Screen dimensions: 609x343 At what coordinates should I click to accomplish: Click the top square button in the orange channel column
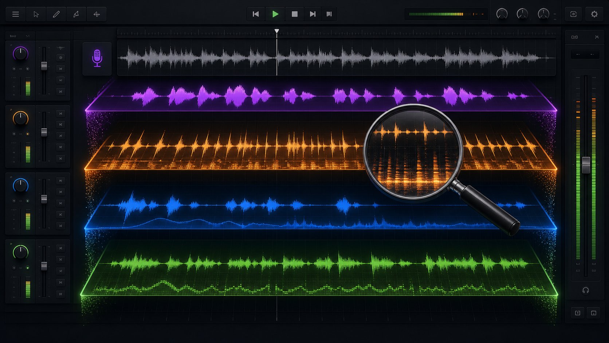click(x=61, y=114)
